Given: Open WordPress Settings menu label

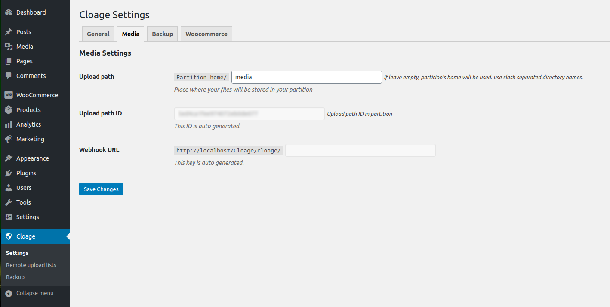Looking at the screenshot, I should [28, 217].
